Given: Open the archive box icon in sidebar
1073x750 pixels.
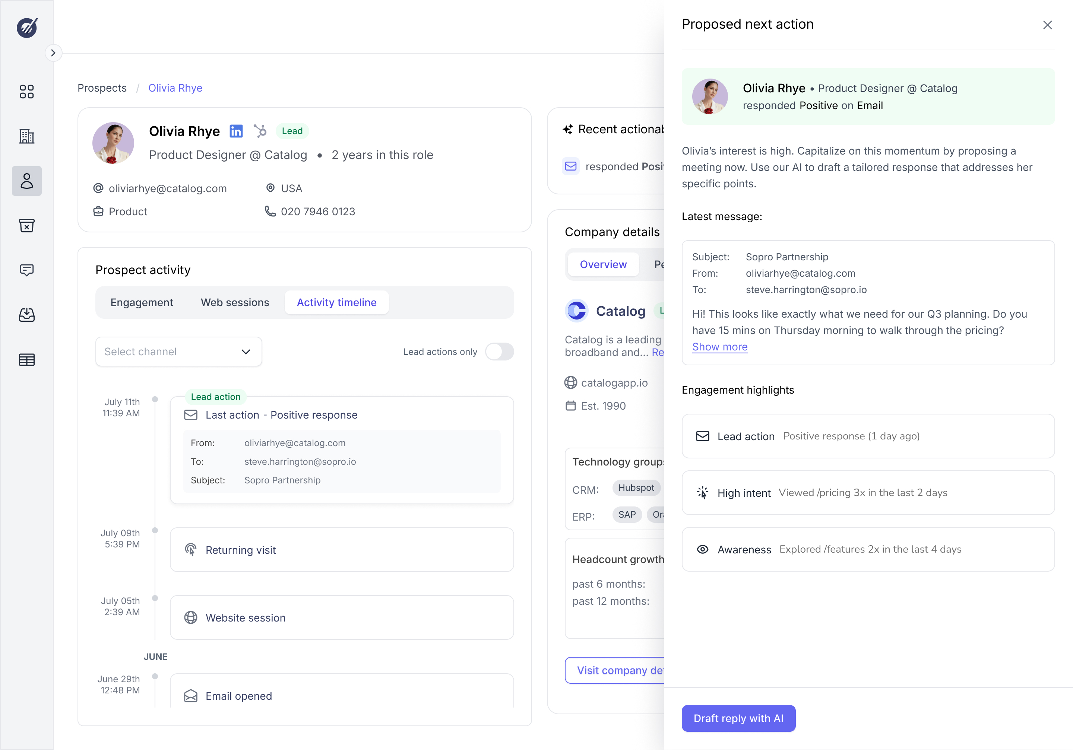Looking at the screenshot, I should [26, 226].
